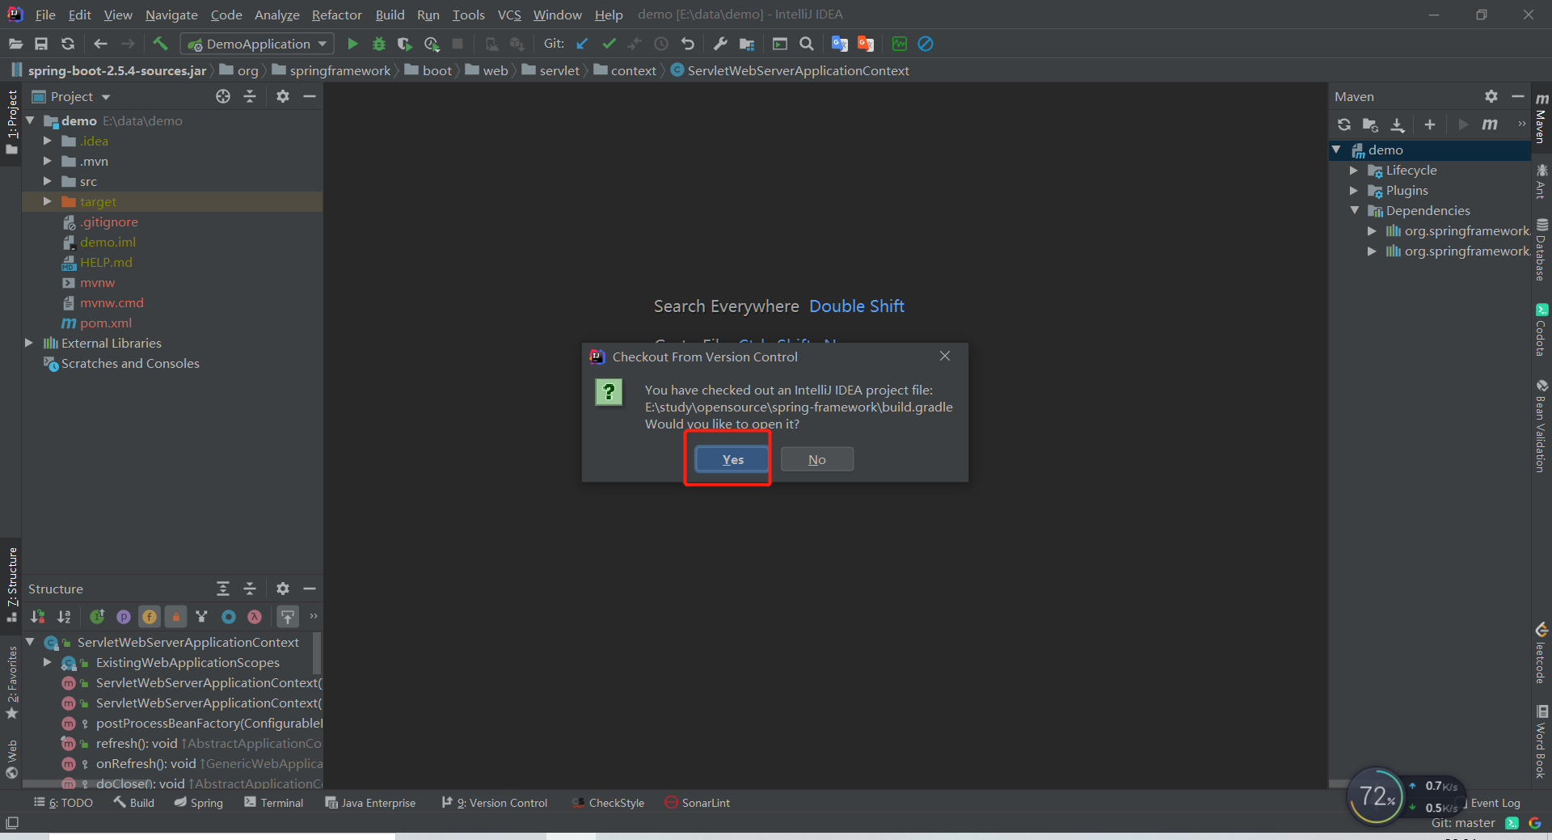The height and width of the screenshot is (840, 1552).
Task: Toggle Show Lambdas pink lambda filter
Action: [x=255, y=617]
